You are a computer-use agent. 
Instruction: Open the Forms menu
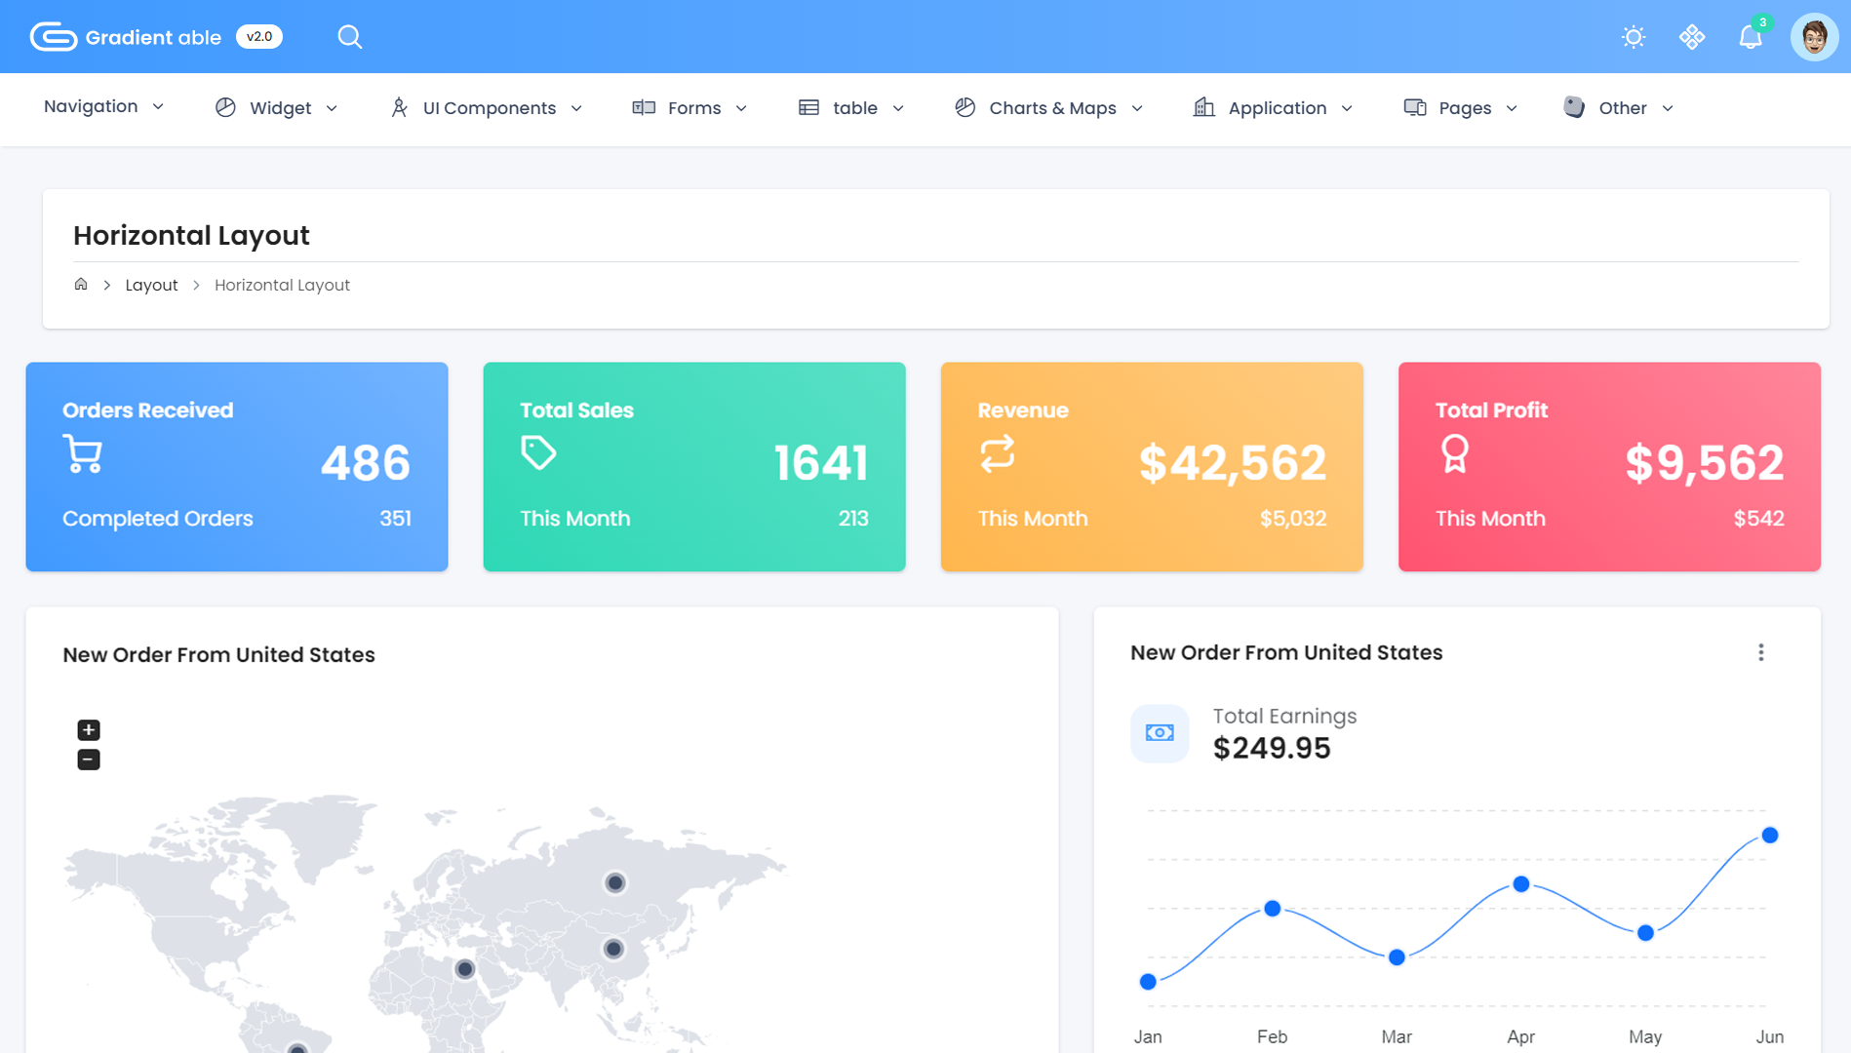click(689, 108)
